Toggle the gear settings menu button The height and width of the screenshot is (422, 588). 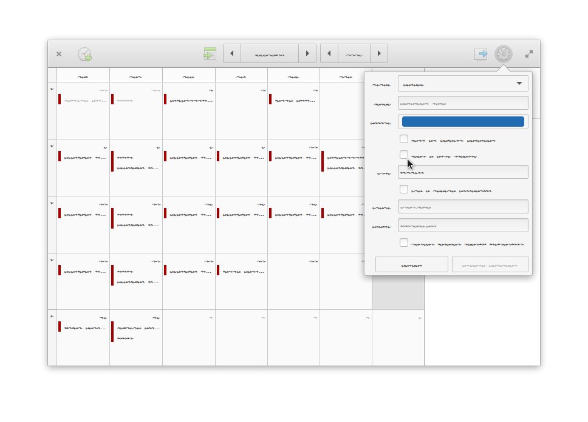click(503, 54)
